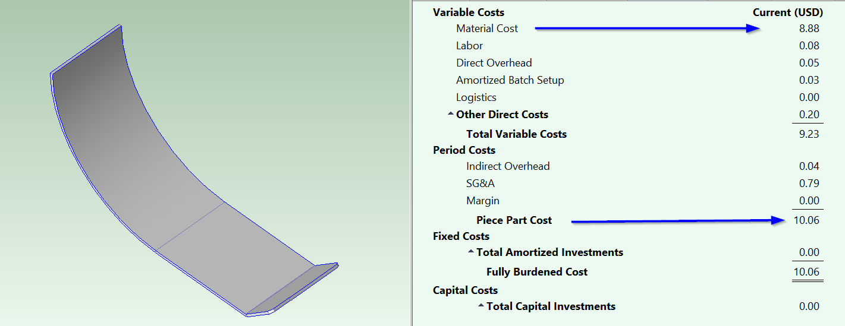The image size is (845, 326).
Task: Click the Piece Part Cost label
Action: (514, 220)
